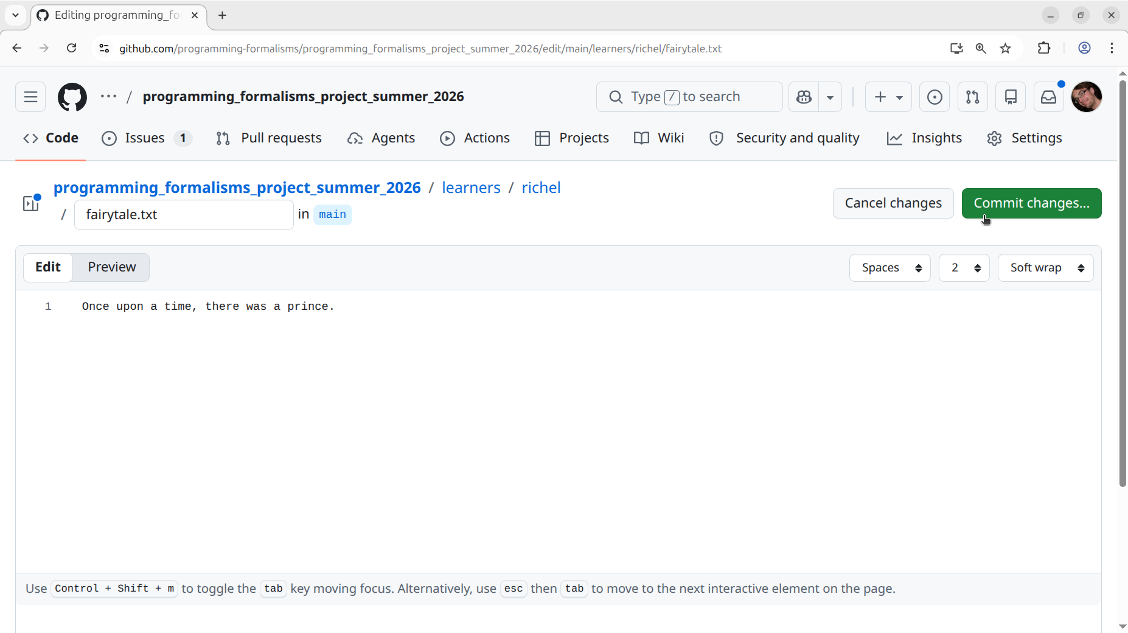The image size is (1128, 633).
Task: Open the tab search dropdown arrow
Action: tap(16, 15)
